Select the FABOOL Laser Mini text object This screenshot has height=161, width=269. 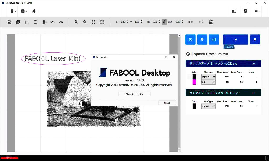pyautogui.click(x=53, y=58)
